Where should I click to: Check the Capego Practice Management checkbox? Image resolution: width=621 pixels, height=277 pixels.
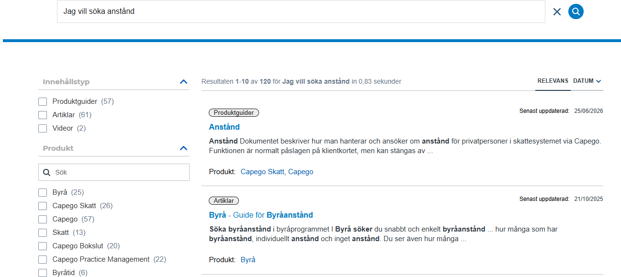tap(43, 259)
